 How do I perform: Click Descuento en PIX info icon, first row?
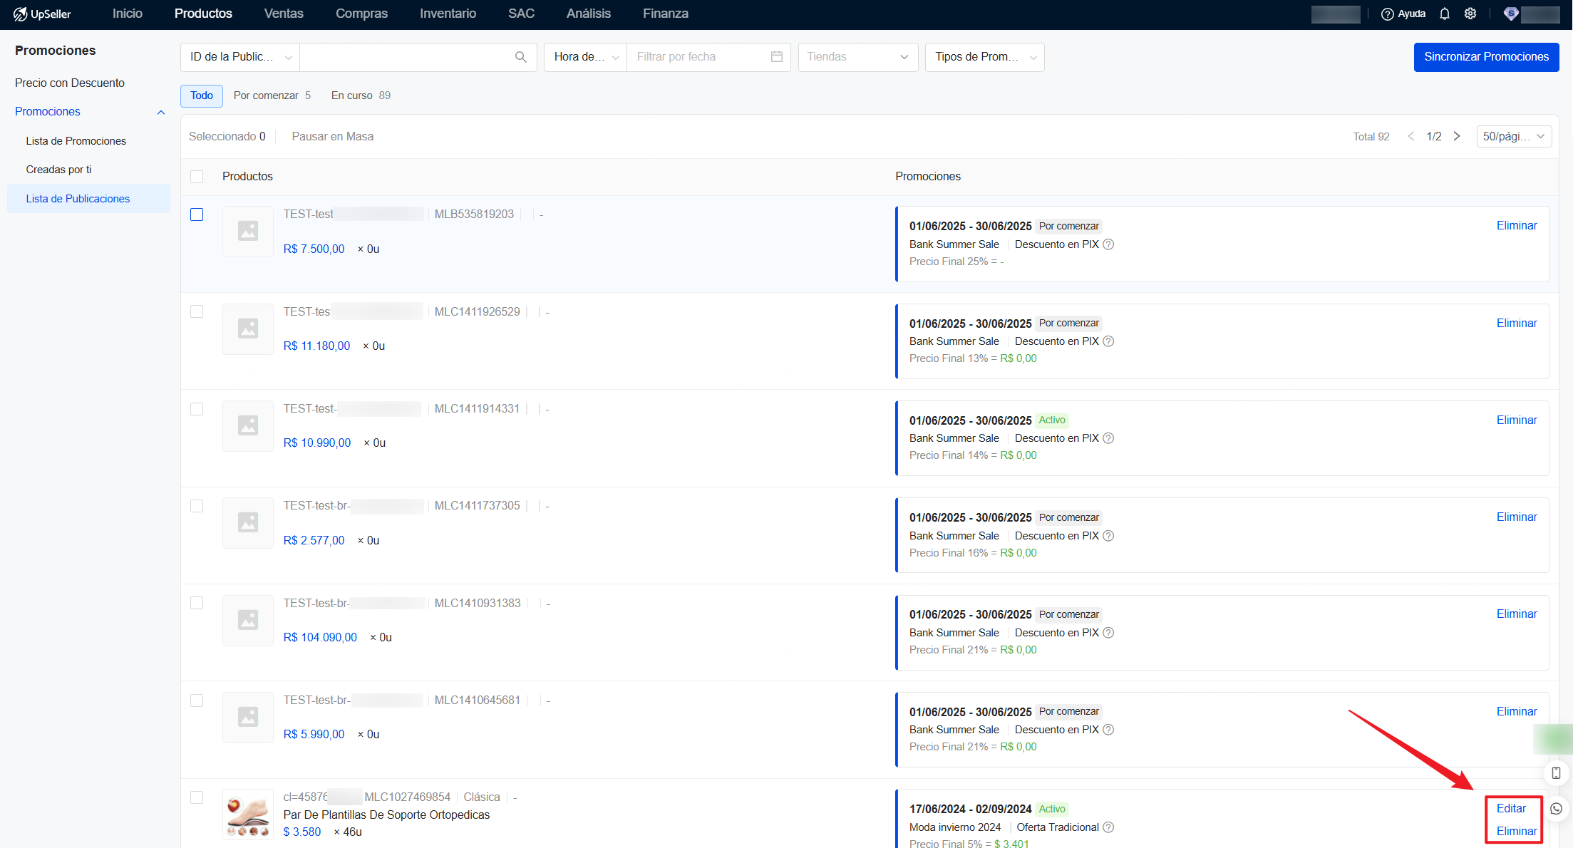click(x=1108, y=244)
